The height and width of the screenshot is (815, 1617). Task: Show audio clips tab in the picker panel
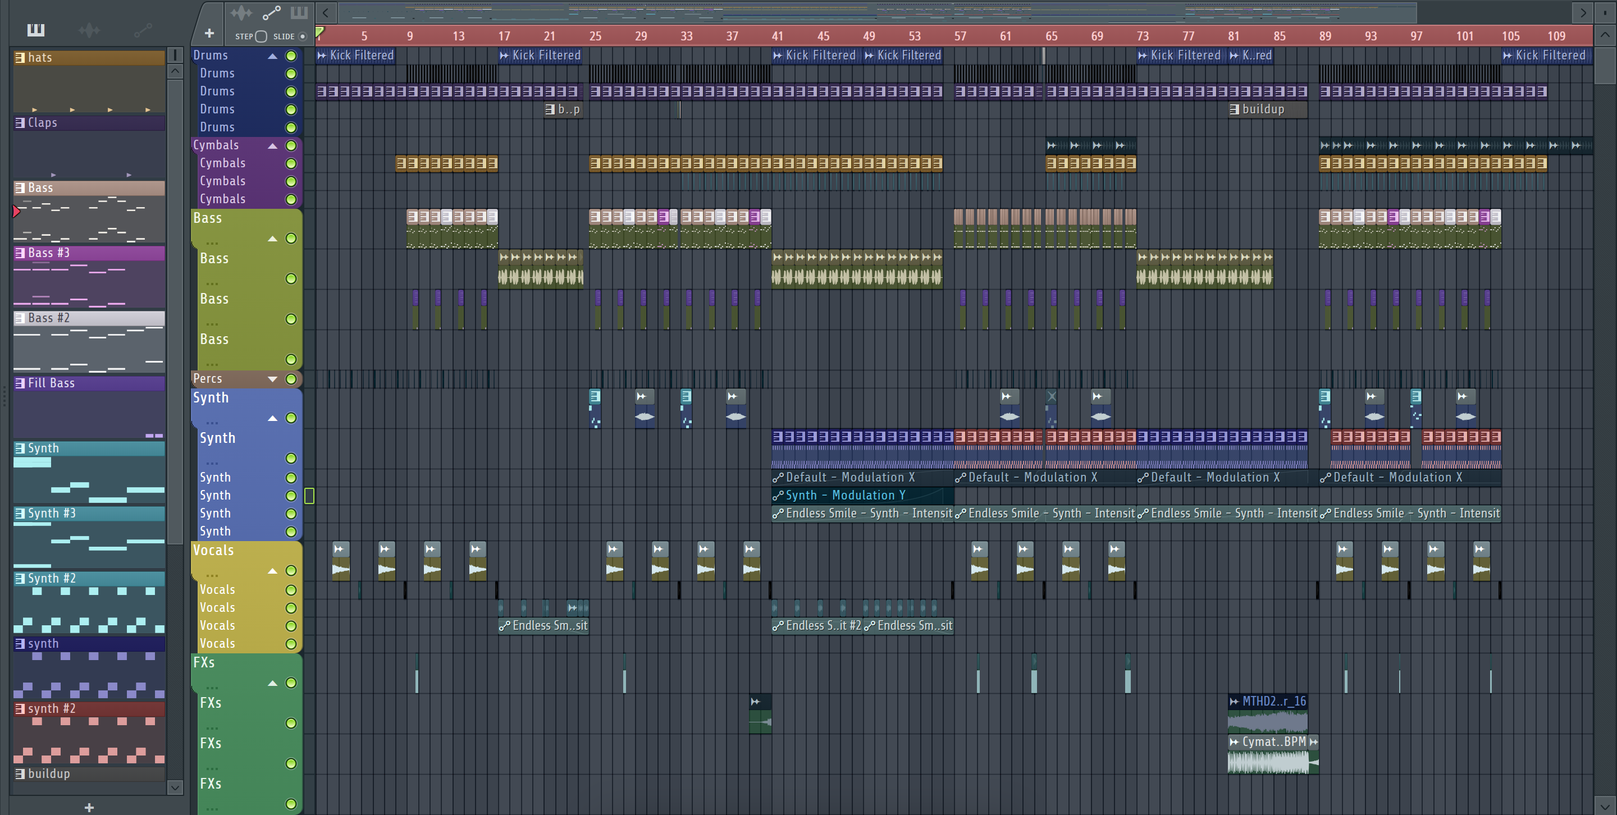[89, 30]
